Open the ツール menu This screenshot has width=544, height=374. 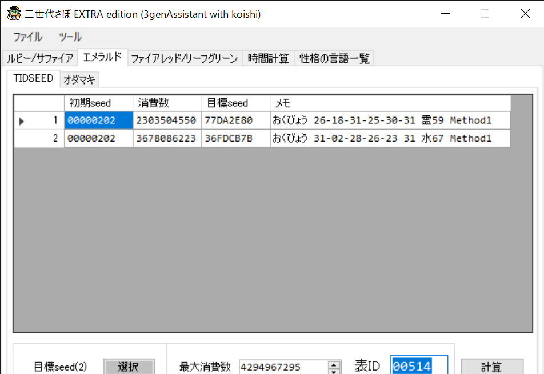click(x=70, y=37)
